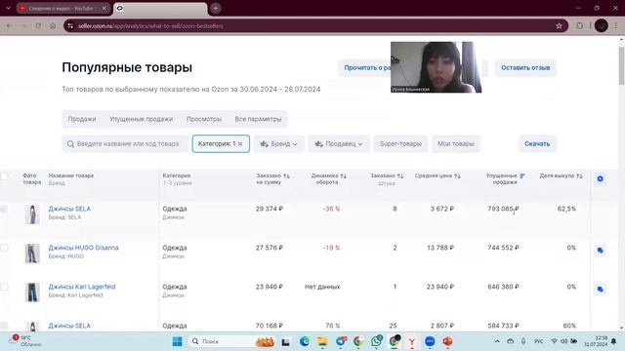625x351 pixels.
Task: Open new browser tab
Action: point(215,9)
